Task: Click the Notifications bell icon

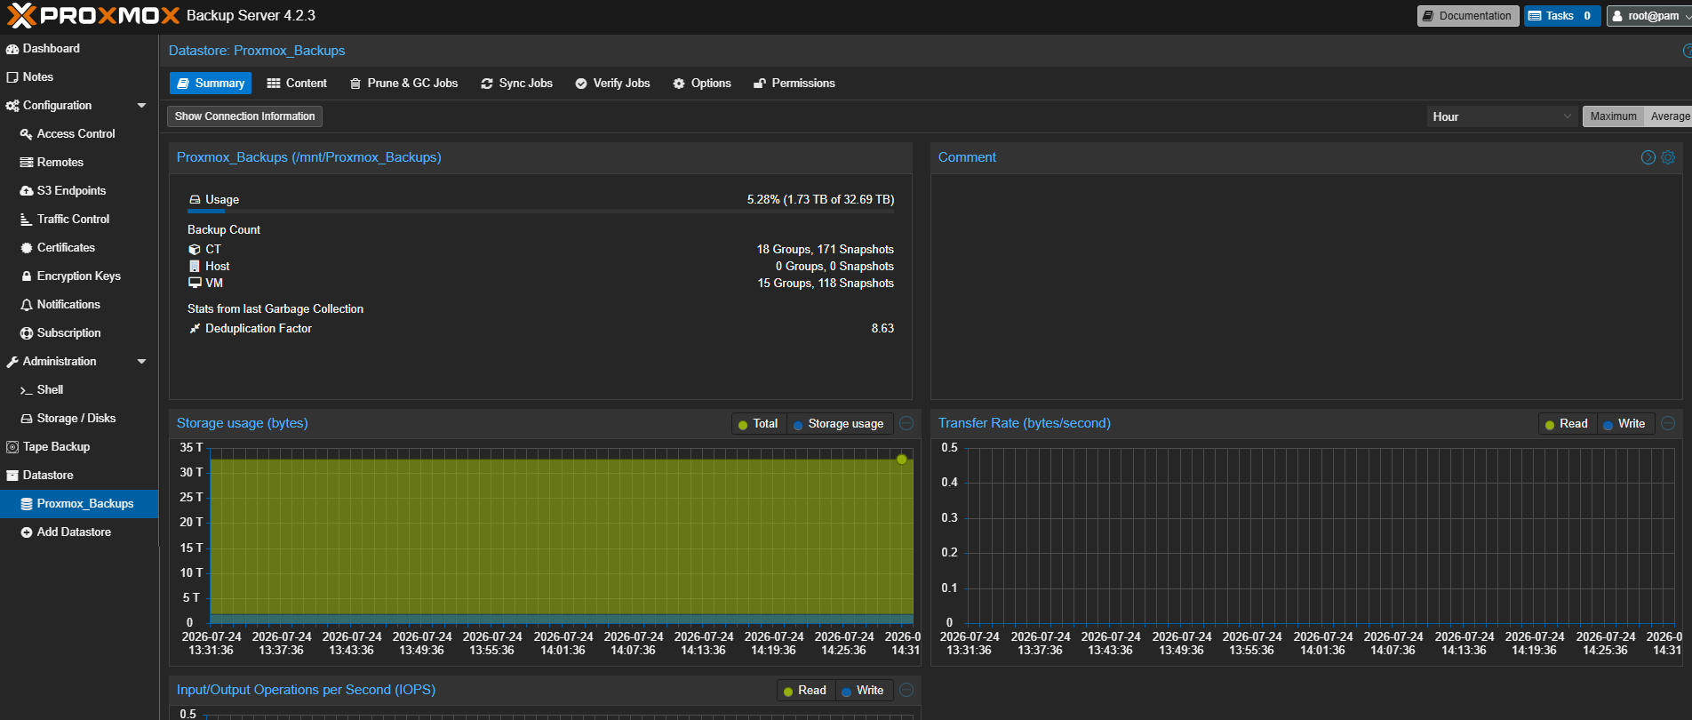Action: 27,305
